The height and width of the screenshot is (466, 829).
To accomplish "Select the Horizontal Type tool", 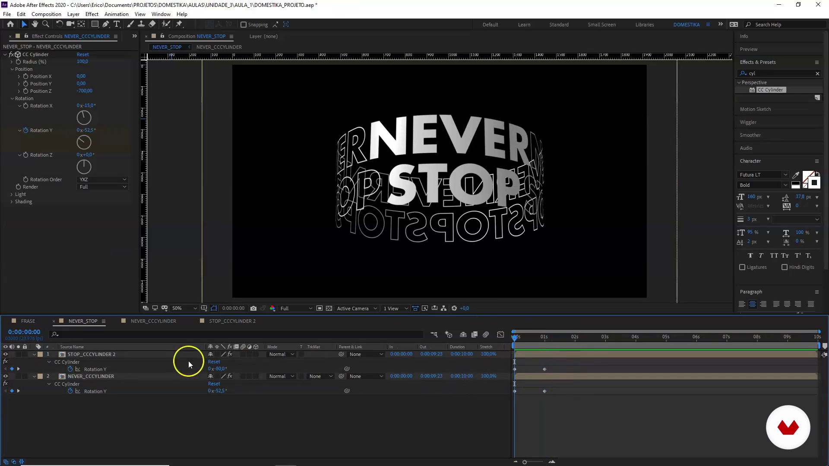I will point(117,24).
